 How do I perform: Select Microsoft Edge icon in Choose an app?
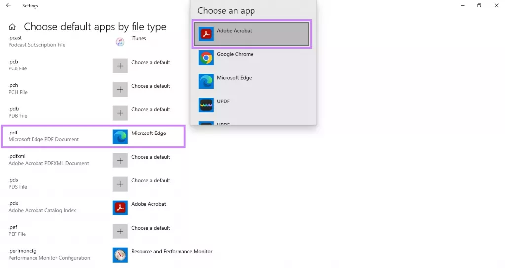pos(206,81)
